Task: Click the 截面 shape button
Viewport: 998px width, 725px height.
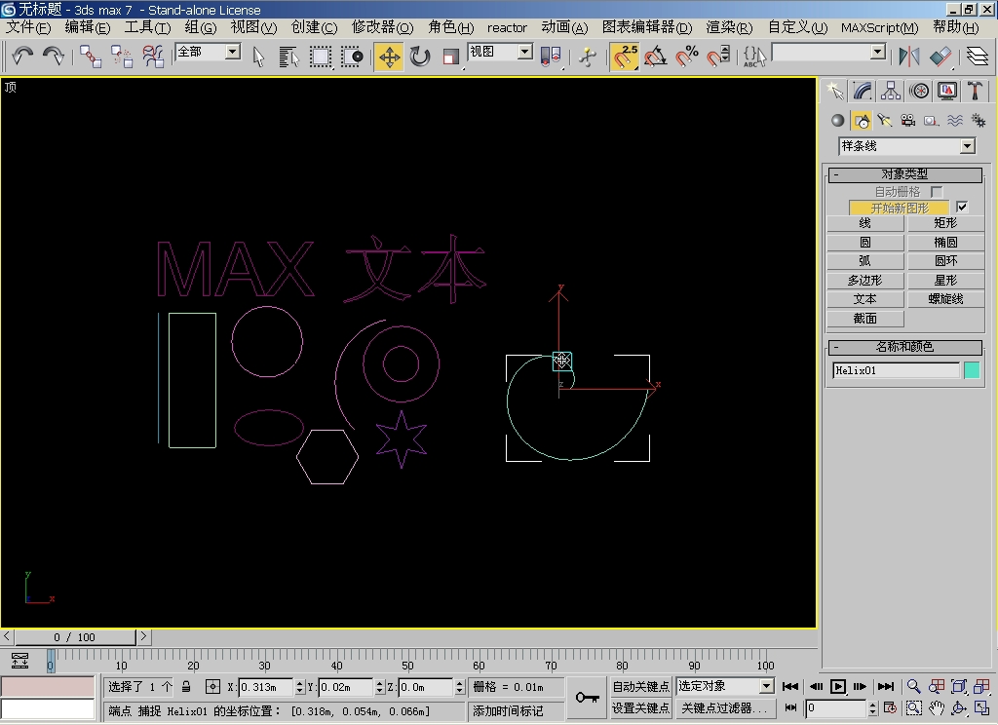Action: click(x=865, y=319)
